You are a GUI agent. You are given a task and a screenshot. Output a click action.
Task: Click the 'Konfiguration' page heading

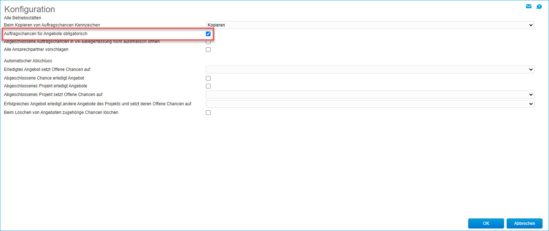(x=30, y=9)
